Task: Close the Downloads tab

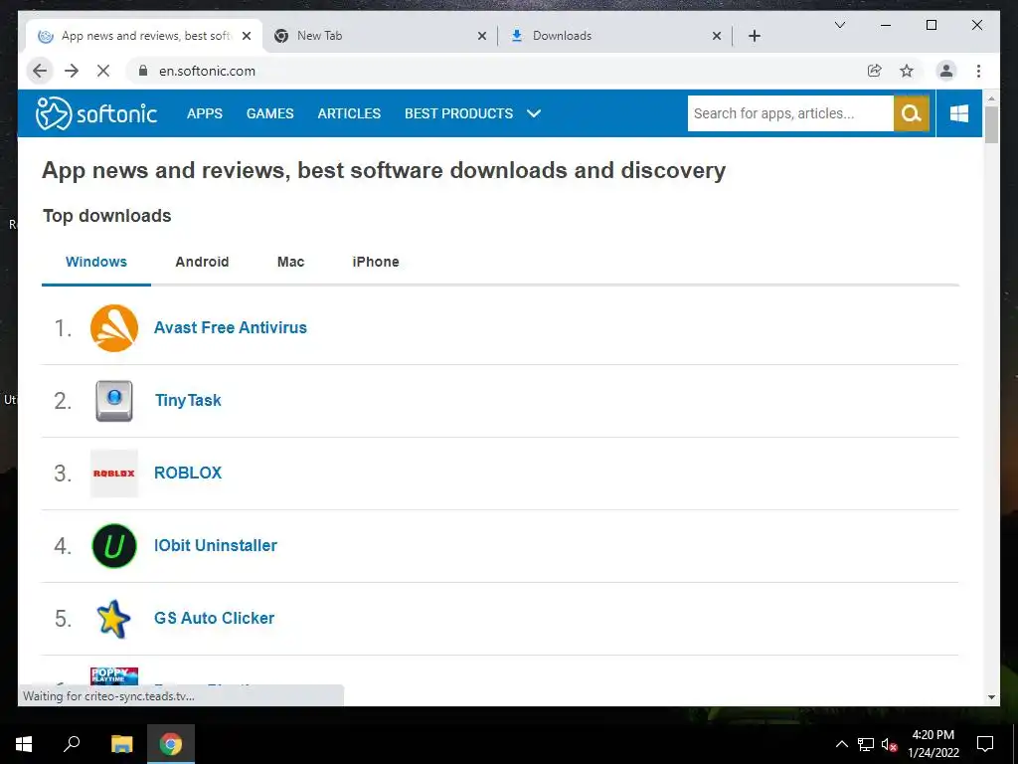Action: (717, 36)
